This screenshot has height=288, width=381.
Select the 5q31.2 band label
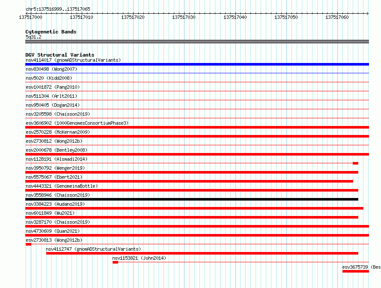[33, 37]
